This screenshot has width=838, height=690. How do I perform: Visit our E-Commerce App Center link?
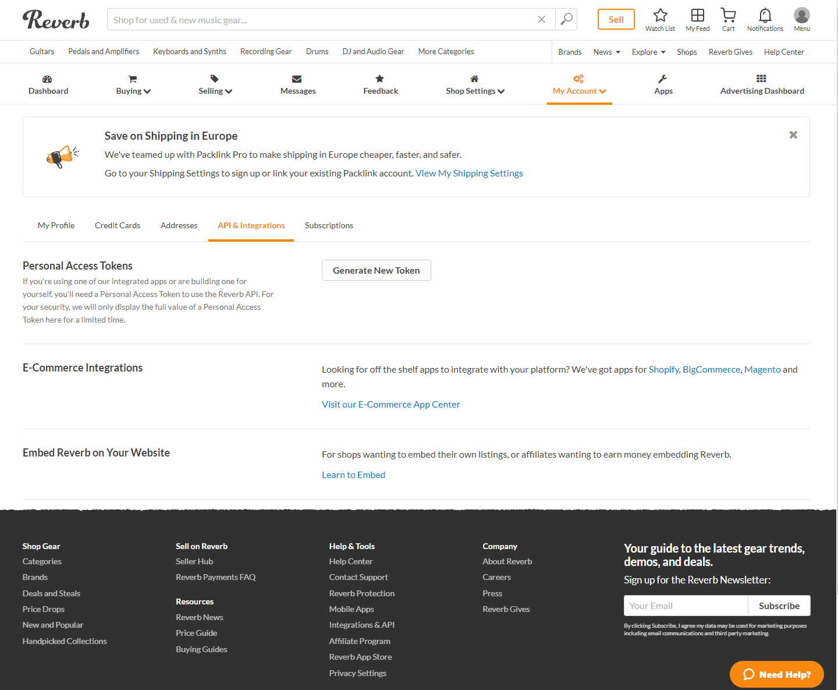tap(391, 404)
